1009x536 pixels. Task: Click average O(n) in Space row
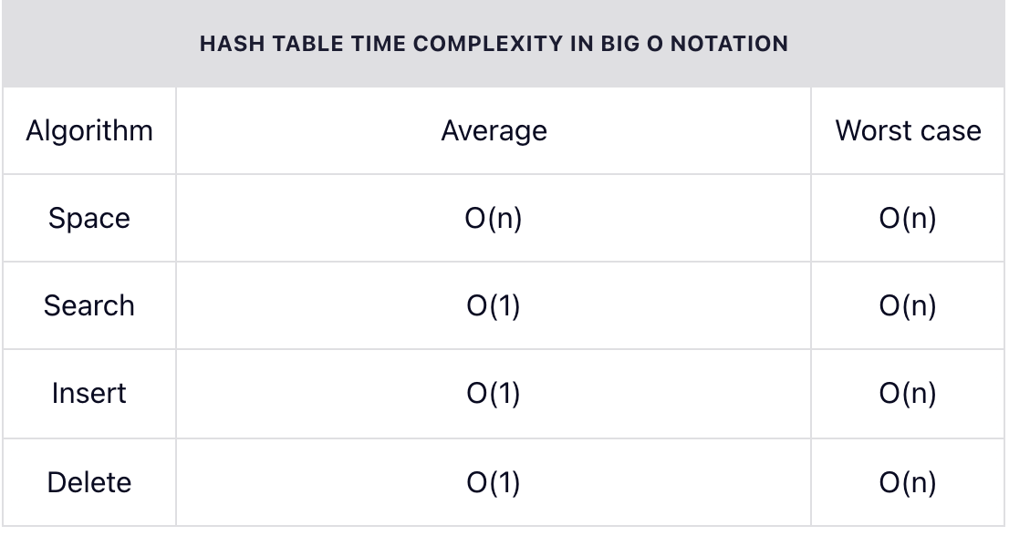click(x=494, y=219)
